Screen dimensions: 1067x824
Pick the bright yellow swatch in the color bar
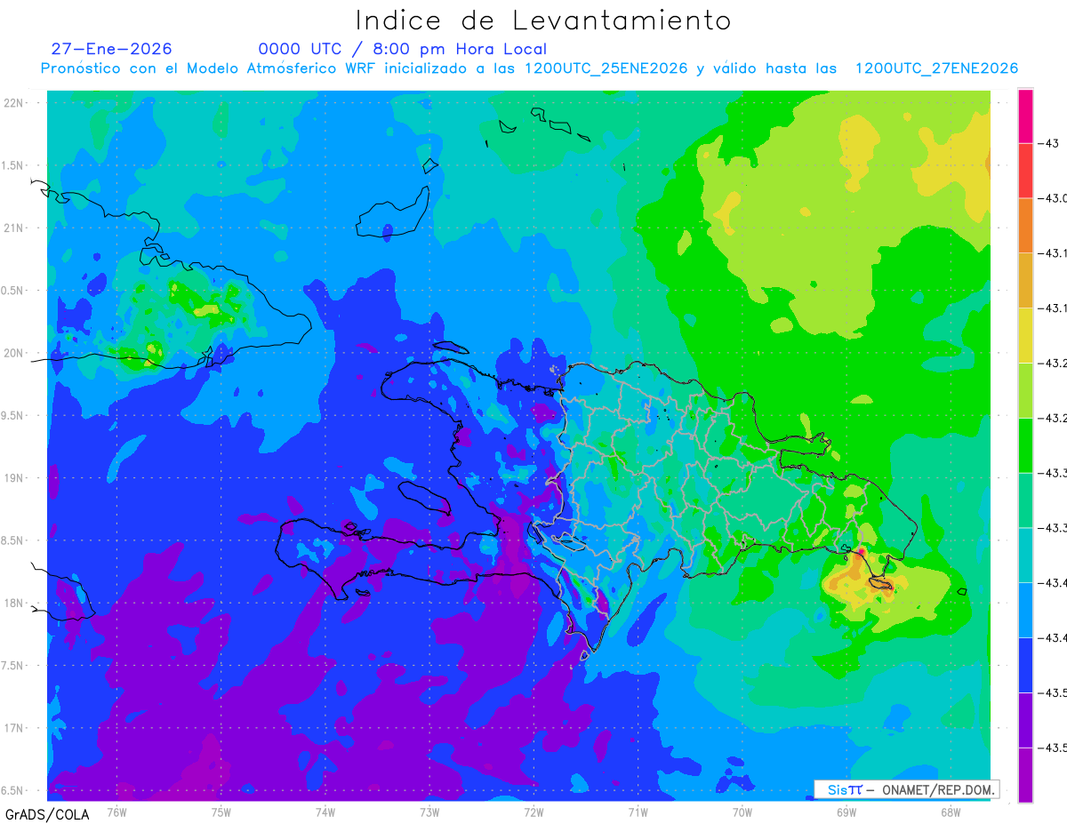click(1025, 335)
